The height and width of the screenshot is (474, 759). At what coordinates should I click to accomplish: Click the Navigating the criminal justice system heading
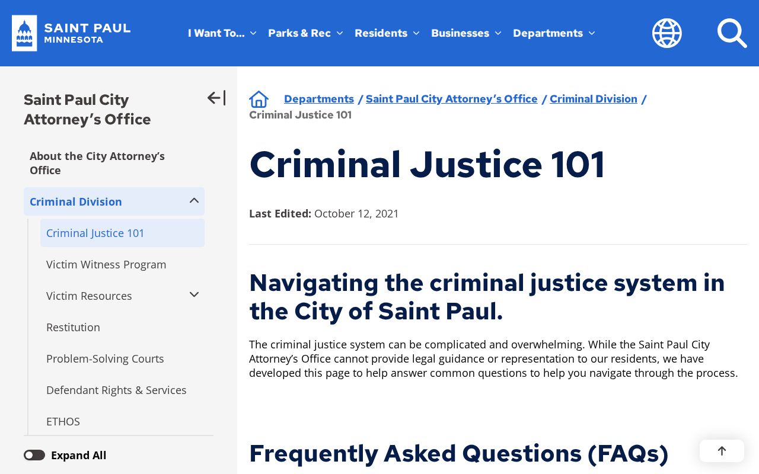pyautogui.click(x=487, y=297)
